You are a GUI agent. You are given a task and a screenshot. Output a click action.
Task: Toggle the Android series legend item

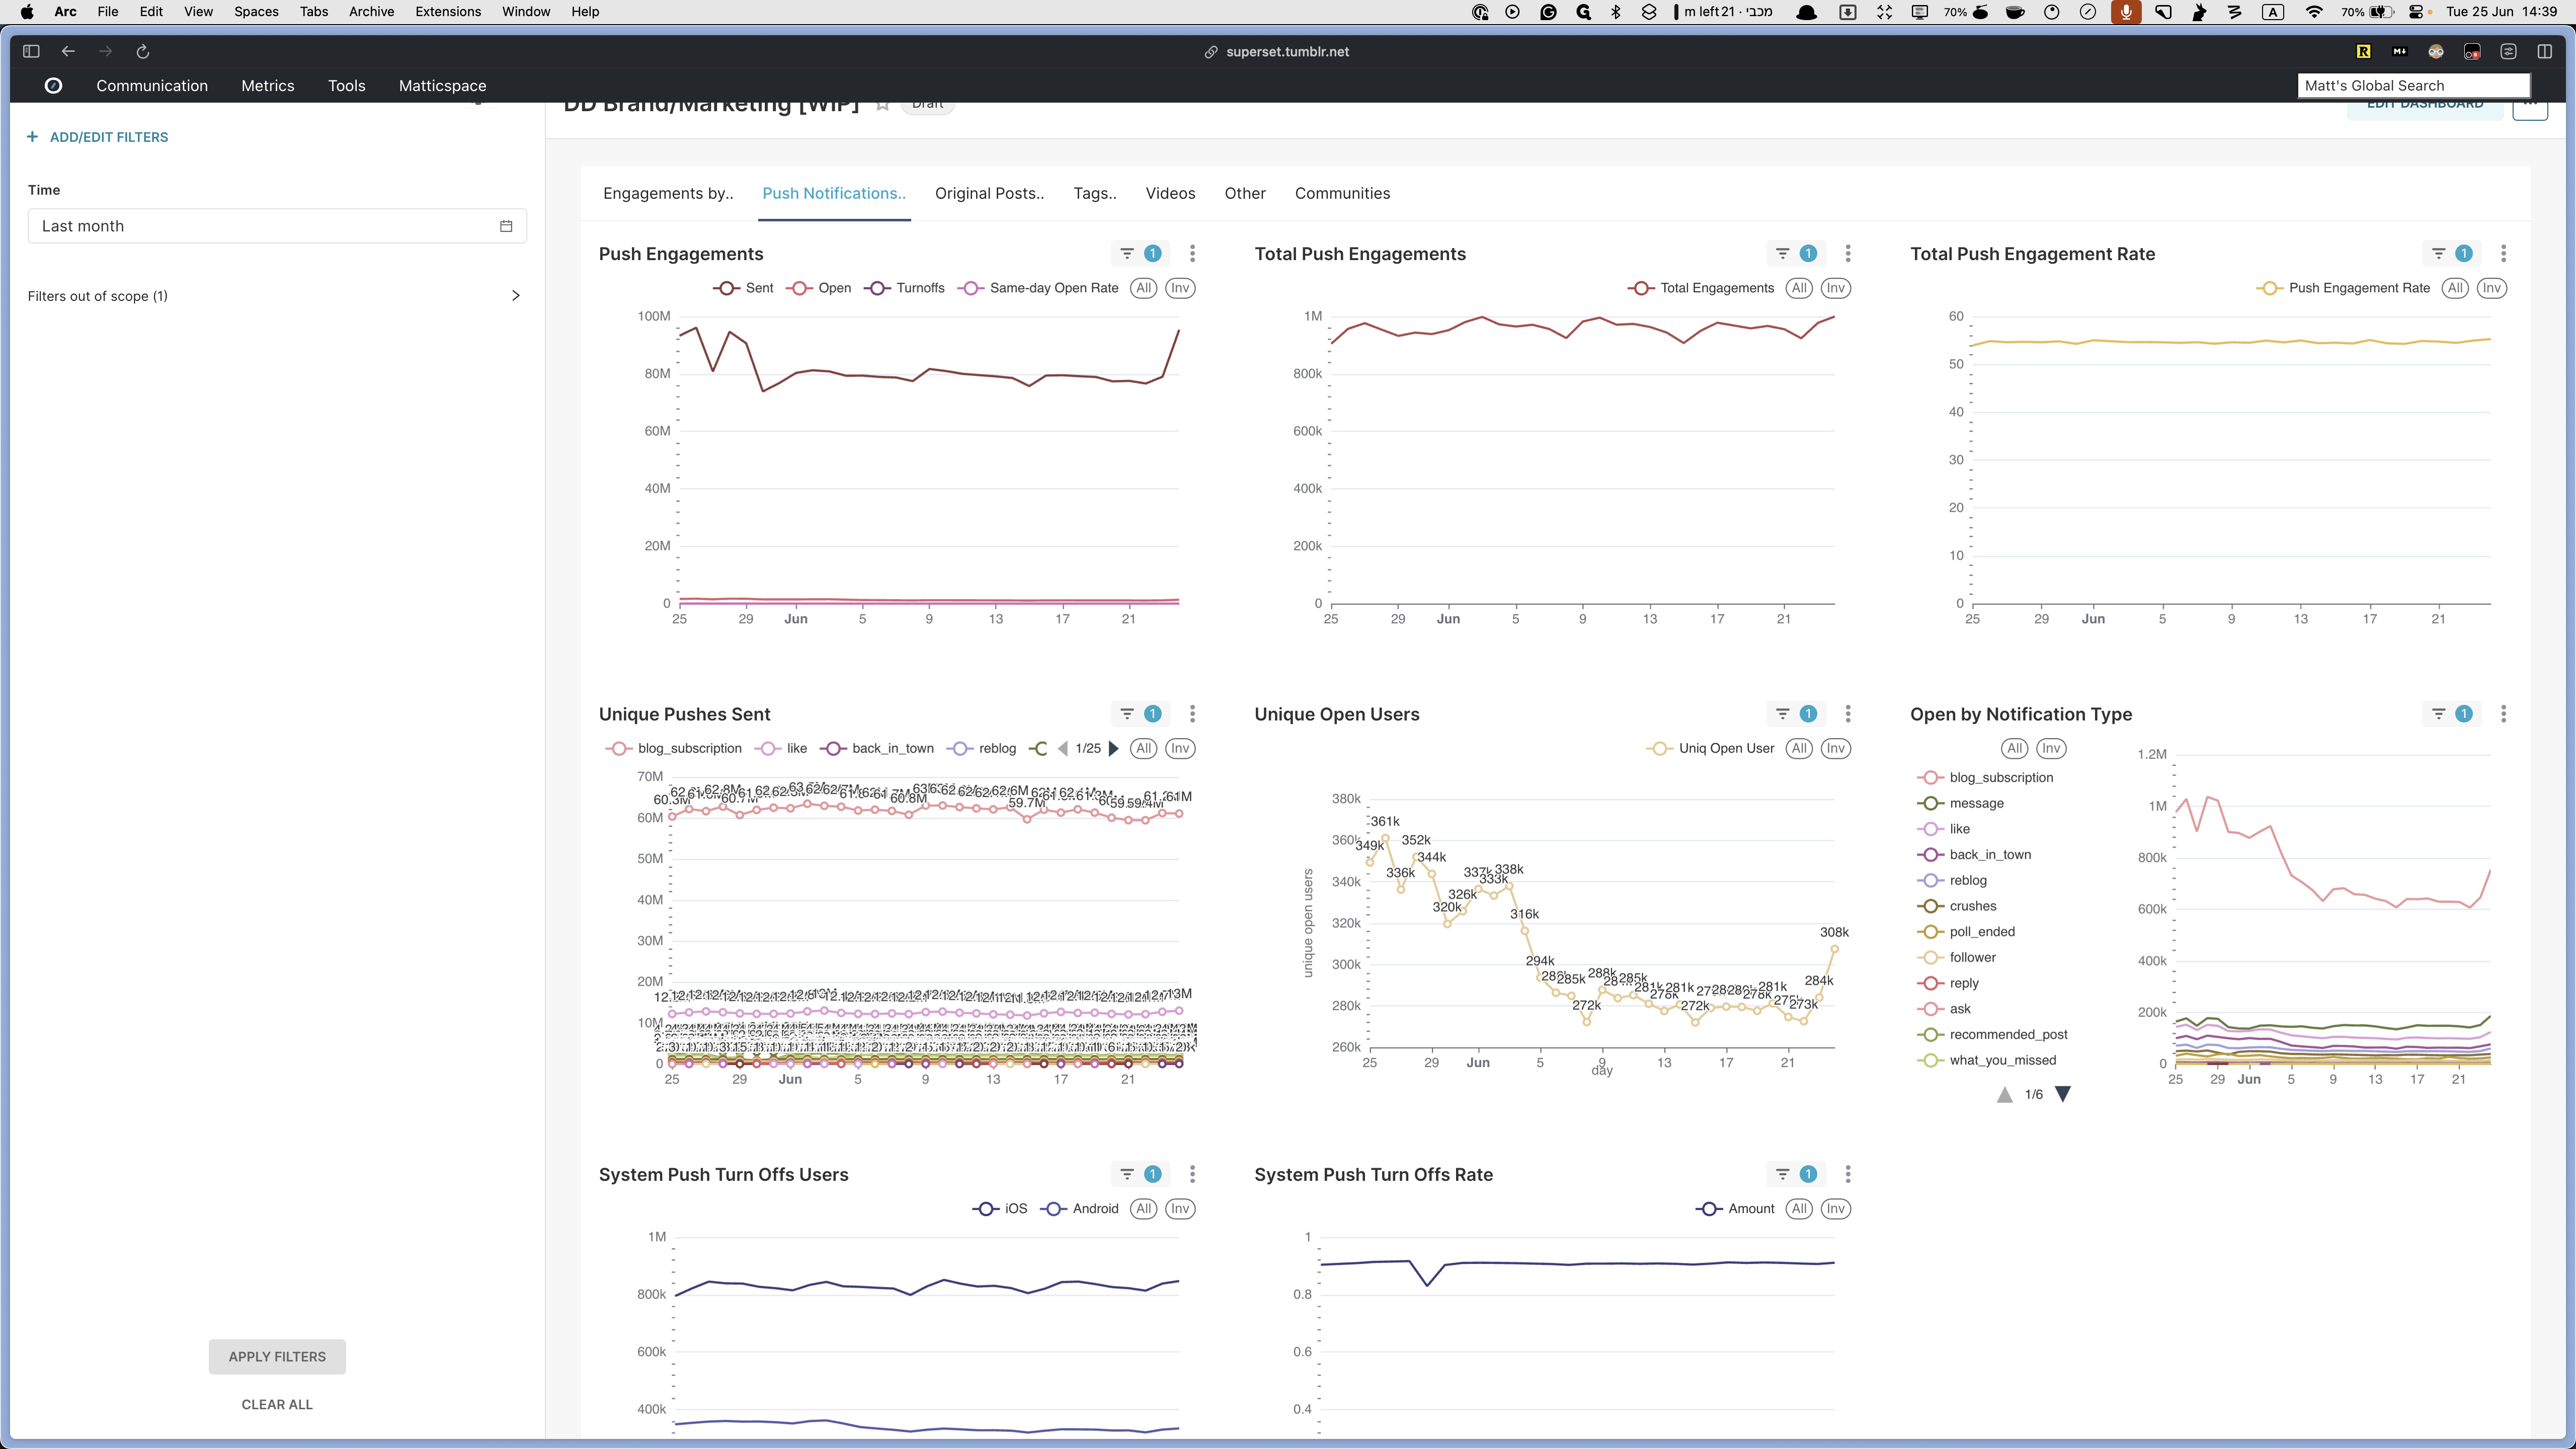coord(1079,1208)
